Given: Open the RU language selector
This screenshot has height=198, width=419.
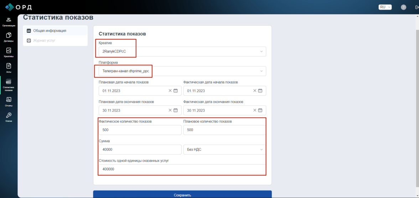Looking at the screenshot, I should click(385, 7).
